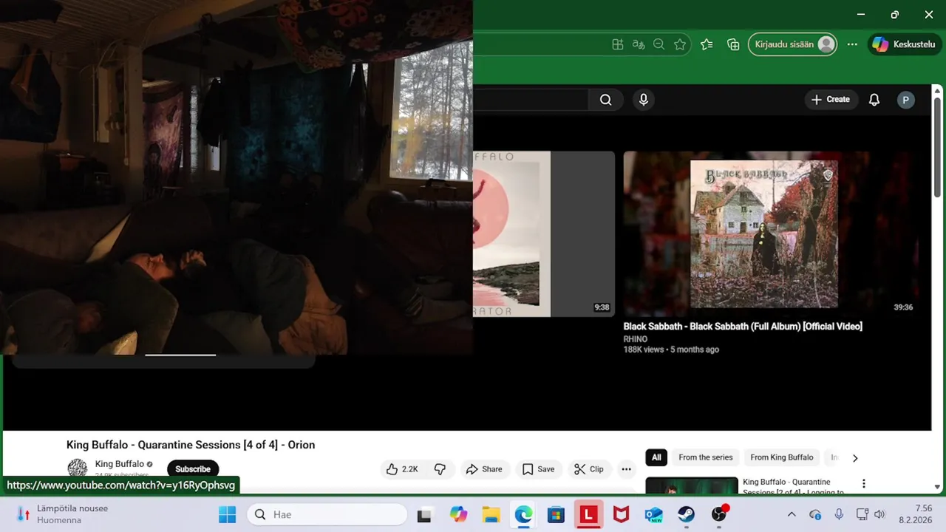Open the Task View taskbar icon

[x=424, y=514]
